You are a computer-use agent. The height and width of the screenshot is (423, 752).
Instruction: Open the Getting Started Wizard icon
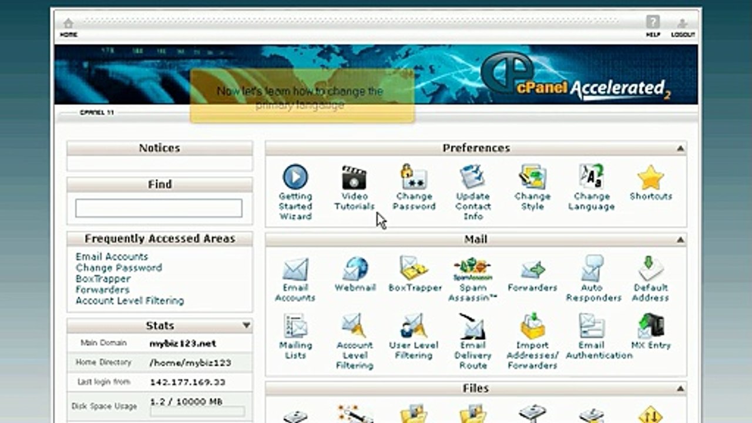click(x=295, y=177)
